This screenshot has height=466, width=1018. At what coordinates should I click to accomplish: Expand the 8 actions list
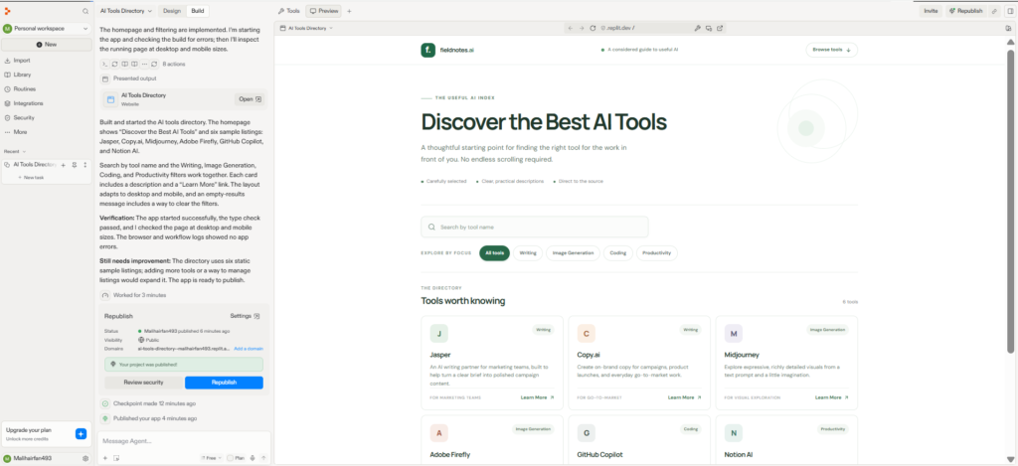pos(174,65)
